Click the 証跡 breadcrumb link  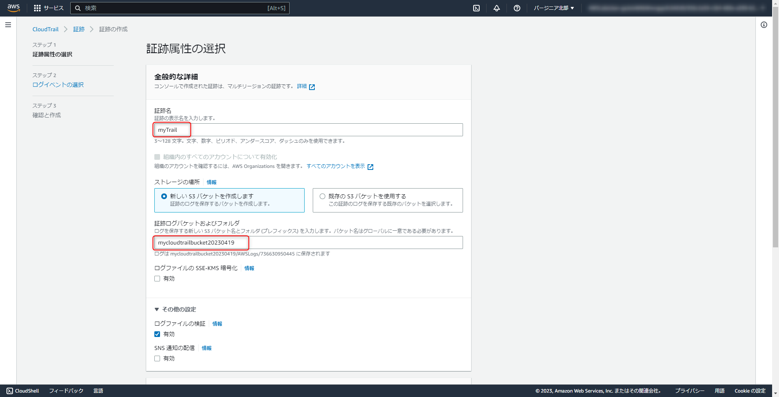pos(78,29)
